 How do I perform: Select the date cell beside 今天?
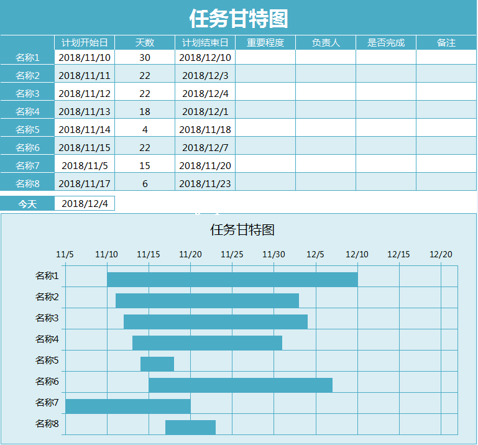[x=85, y=204]
